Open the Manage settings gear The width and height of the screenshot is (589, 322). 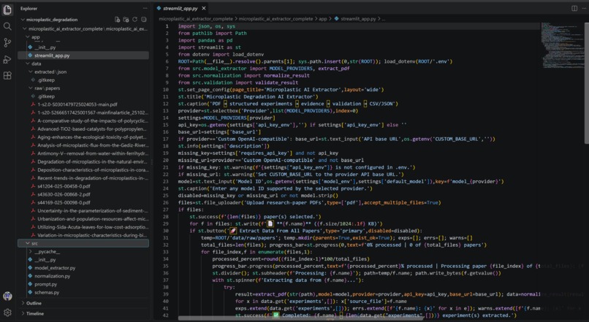(7, 313)
